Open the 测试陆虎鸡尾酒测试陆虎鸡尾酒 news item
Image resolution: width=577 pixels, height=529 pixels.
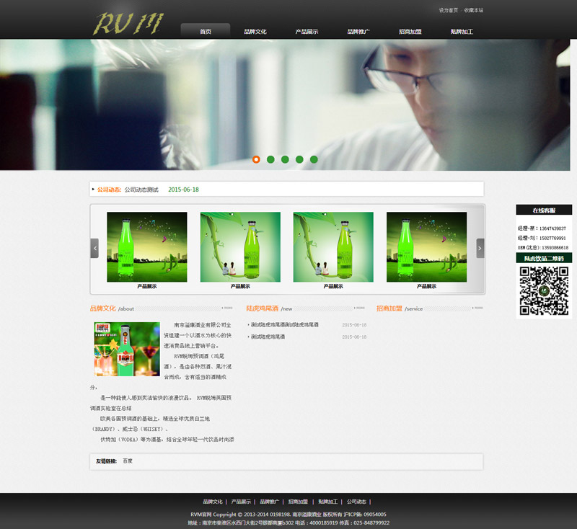click(x=285, y=325)
